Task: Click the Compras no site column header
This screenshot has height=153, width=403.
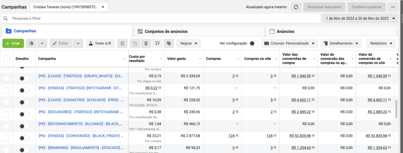Action: pyautogui.click(x=261, y=59)
